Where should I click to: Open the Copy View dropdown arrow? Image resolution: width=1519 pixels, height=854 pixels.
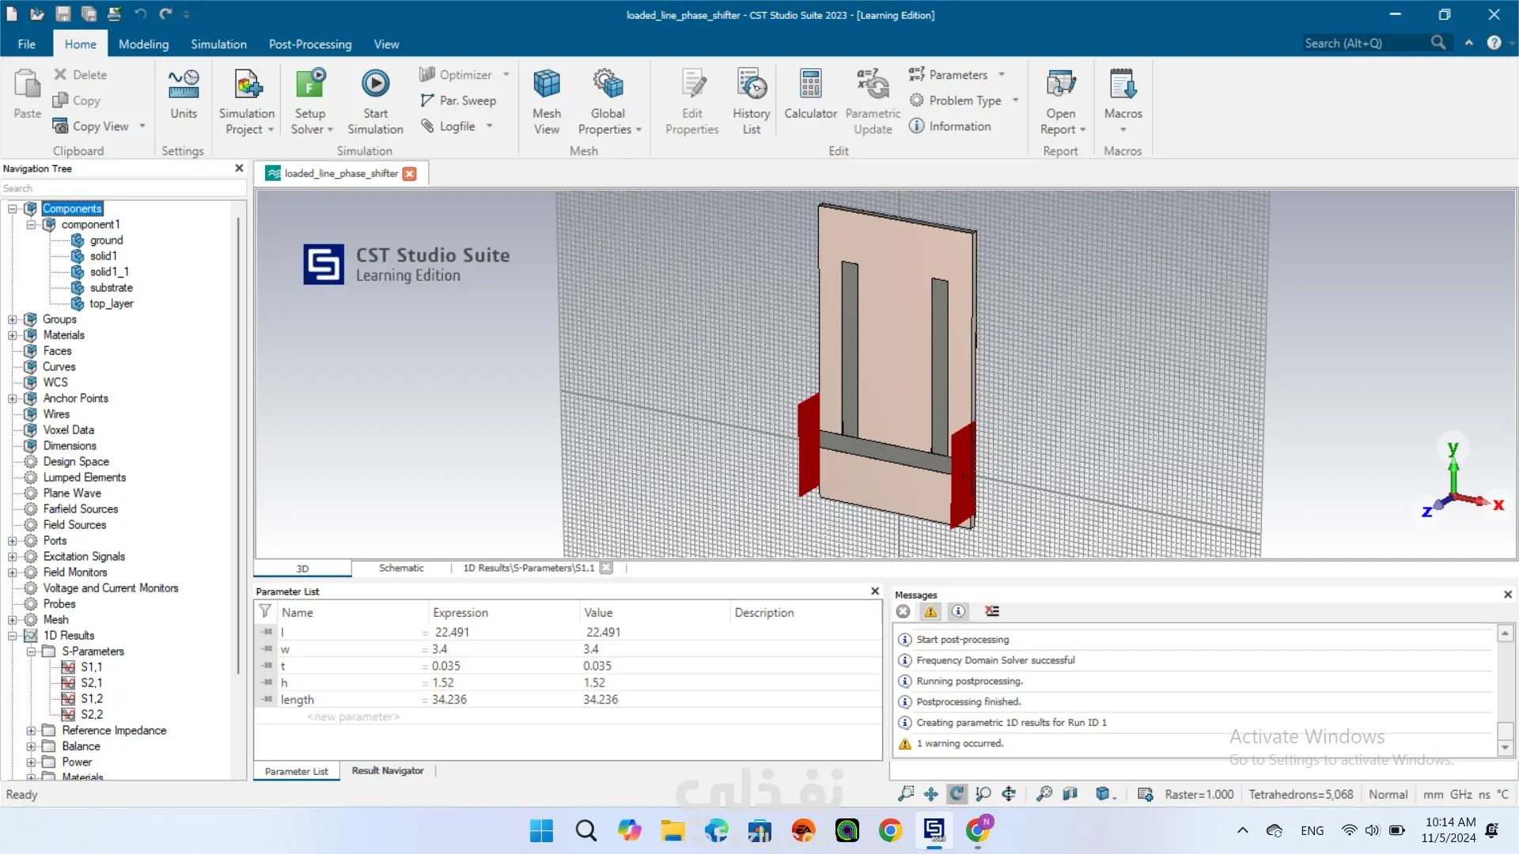pyautogui.click(x=142, y=126)
